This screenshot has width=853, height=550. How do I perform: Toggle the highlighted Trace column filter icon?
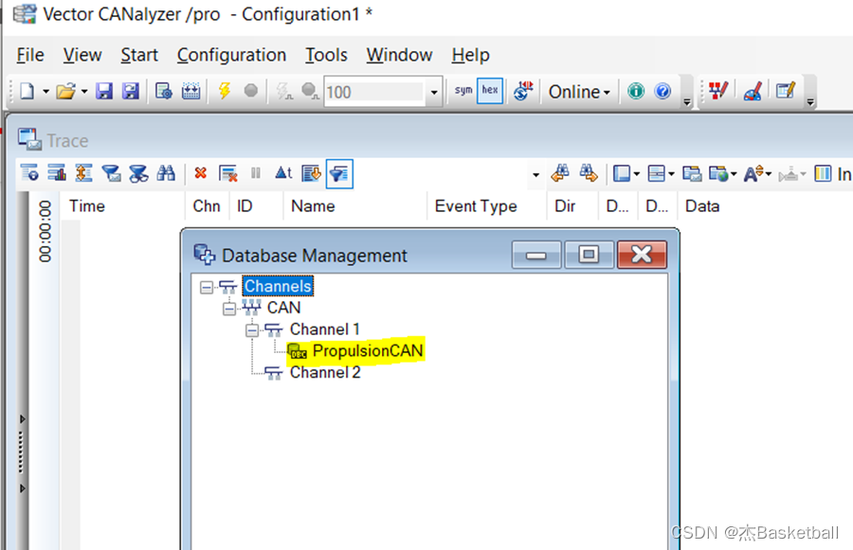[339, 173]
